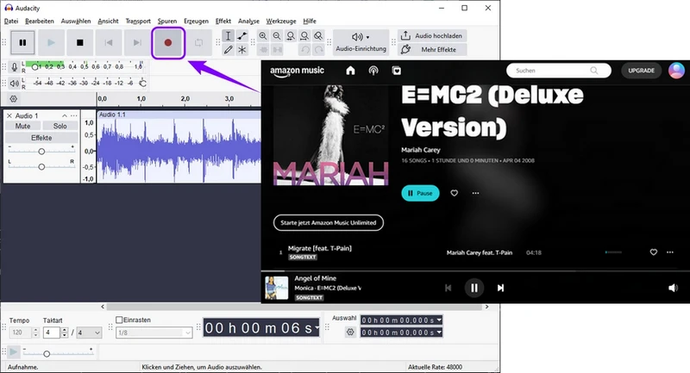
Task: Open the Werkzeuge menu
Action: (281, 21)
